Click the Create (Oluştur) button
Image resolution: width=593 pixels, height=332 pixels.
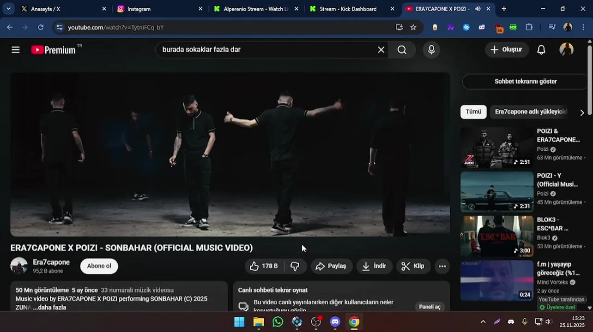point(507,50)
